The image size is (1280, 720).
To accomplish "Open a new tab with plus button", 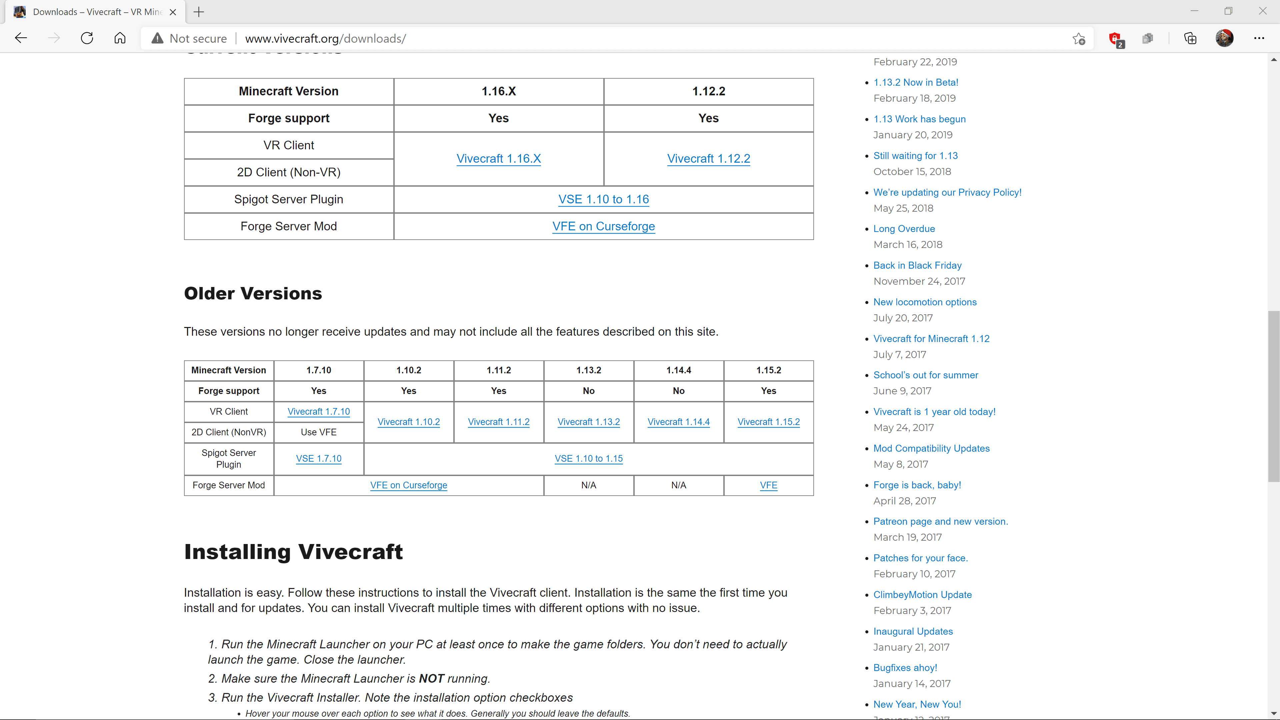I will 199,12.
